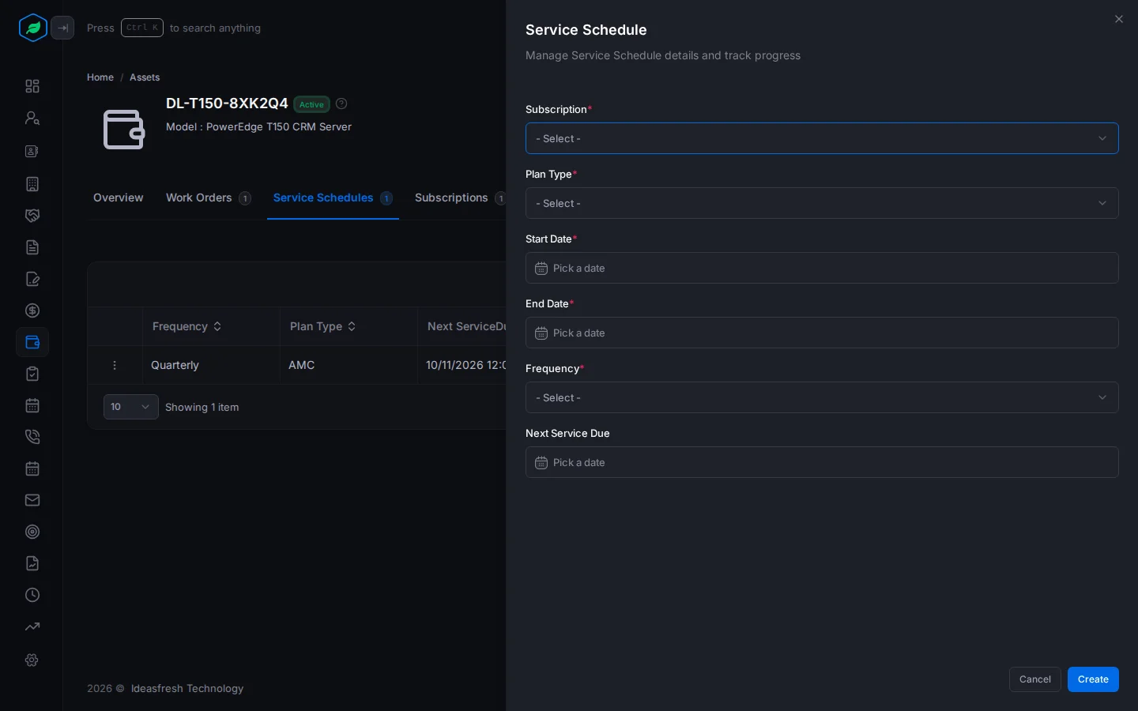The height and width of the screenshot is (711, 1138).
Task: Pick a Next Service Due date
Action: (822, 462)
